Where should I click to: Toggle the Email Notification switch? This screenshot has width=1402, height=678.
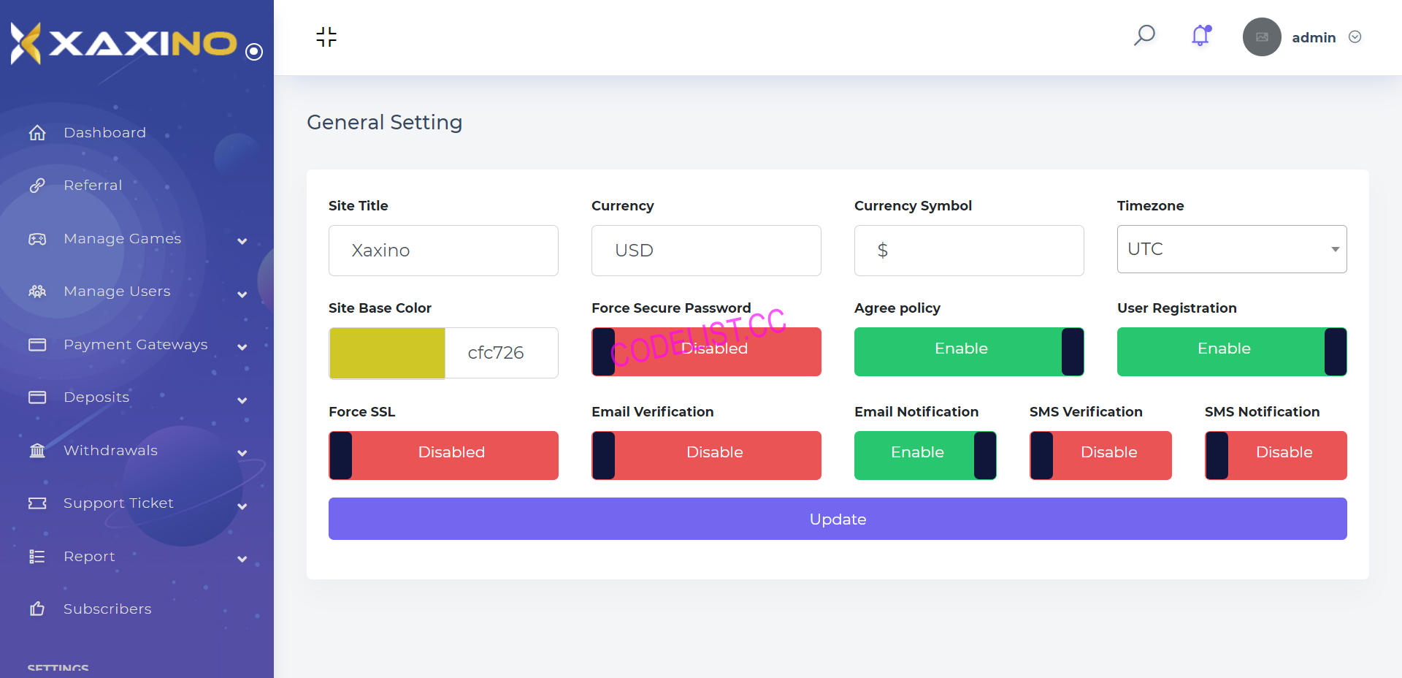[x=925, y=455]
